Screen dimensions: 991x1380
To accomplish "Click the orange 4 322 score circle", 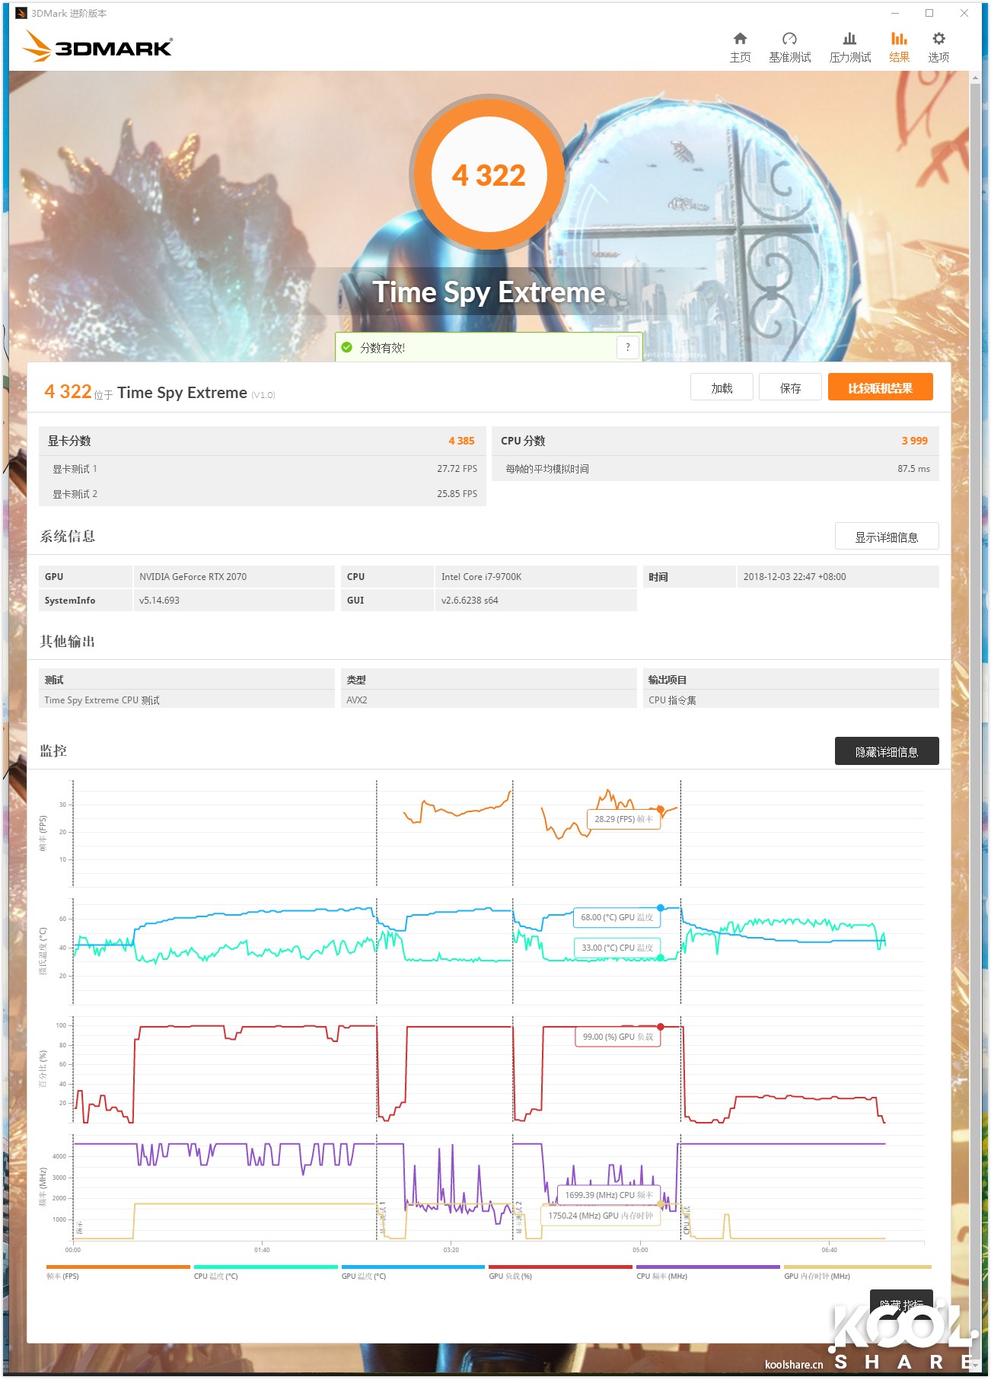I will 489,175.
